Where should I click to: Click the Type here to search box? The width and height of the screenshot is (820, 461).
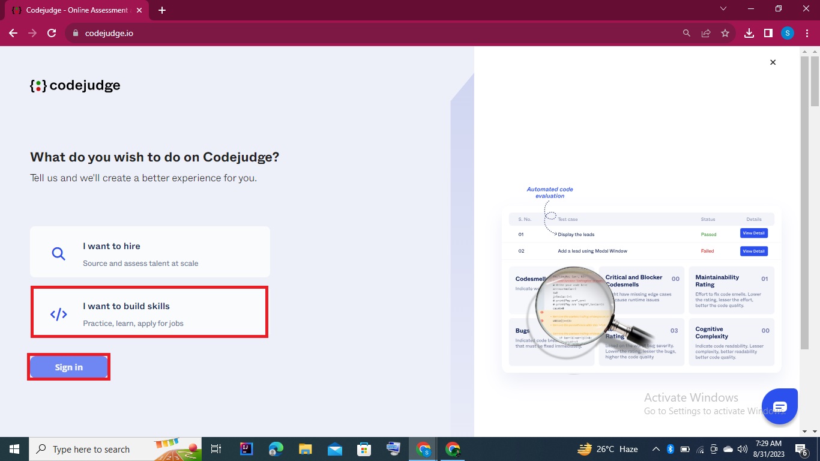pos(115,449)
